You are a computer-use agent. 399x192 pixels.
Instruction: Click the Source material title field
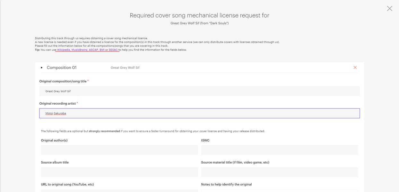click(279, 172)
